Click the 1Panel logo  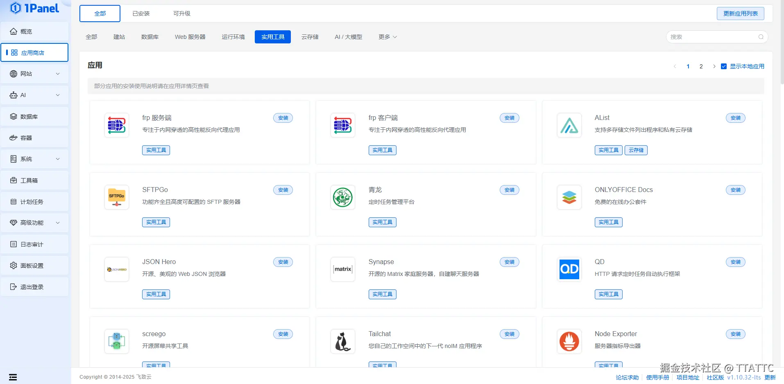34,8
